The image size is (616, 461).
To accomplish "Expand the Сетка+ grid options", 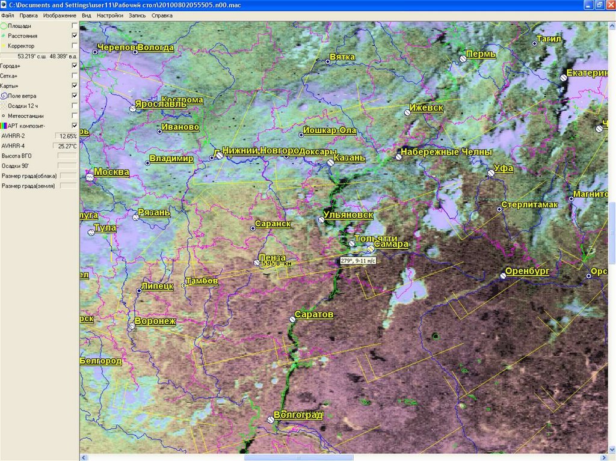I will 9,76.
